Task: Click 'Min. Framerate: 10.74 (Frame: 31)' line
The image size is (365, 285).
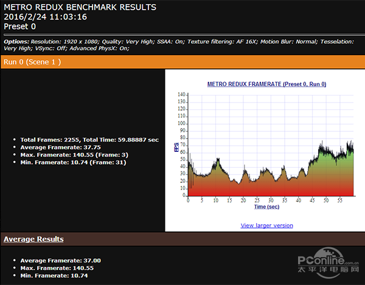Action: 74,162
